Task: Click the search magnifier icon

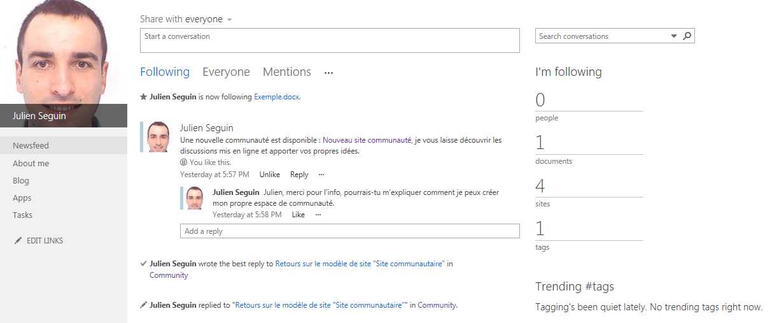Action: pyautogui.click(x=687, y=36)
